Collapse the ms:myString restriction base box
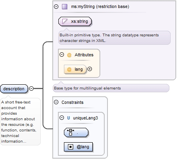The height and width of the screenshot is (159, 183). 56,6
